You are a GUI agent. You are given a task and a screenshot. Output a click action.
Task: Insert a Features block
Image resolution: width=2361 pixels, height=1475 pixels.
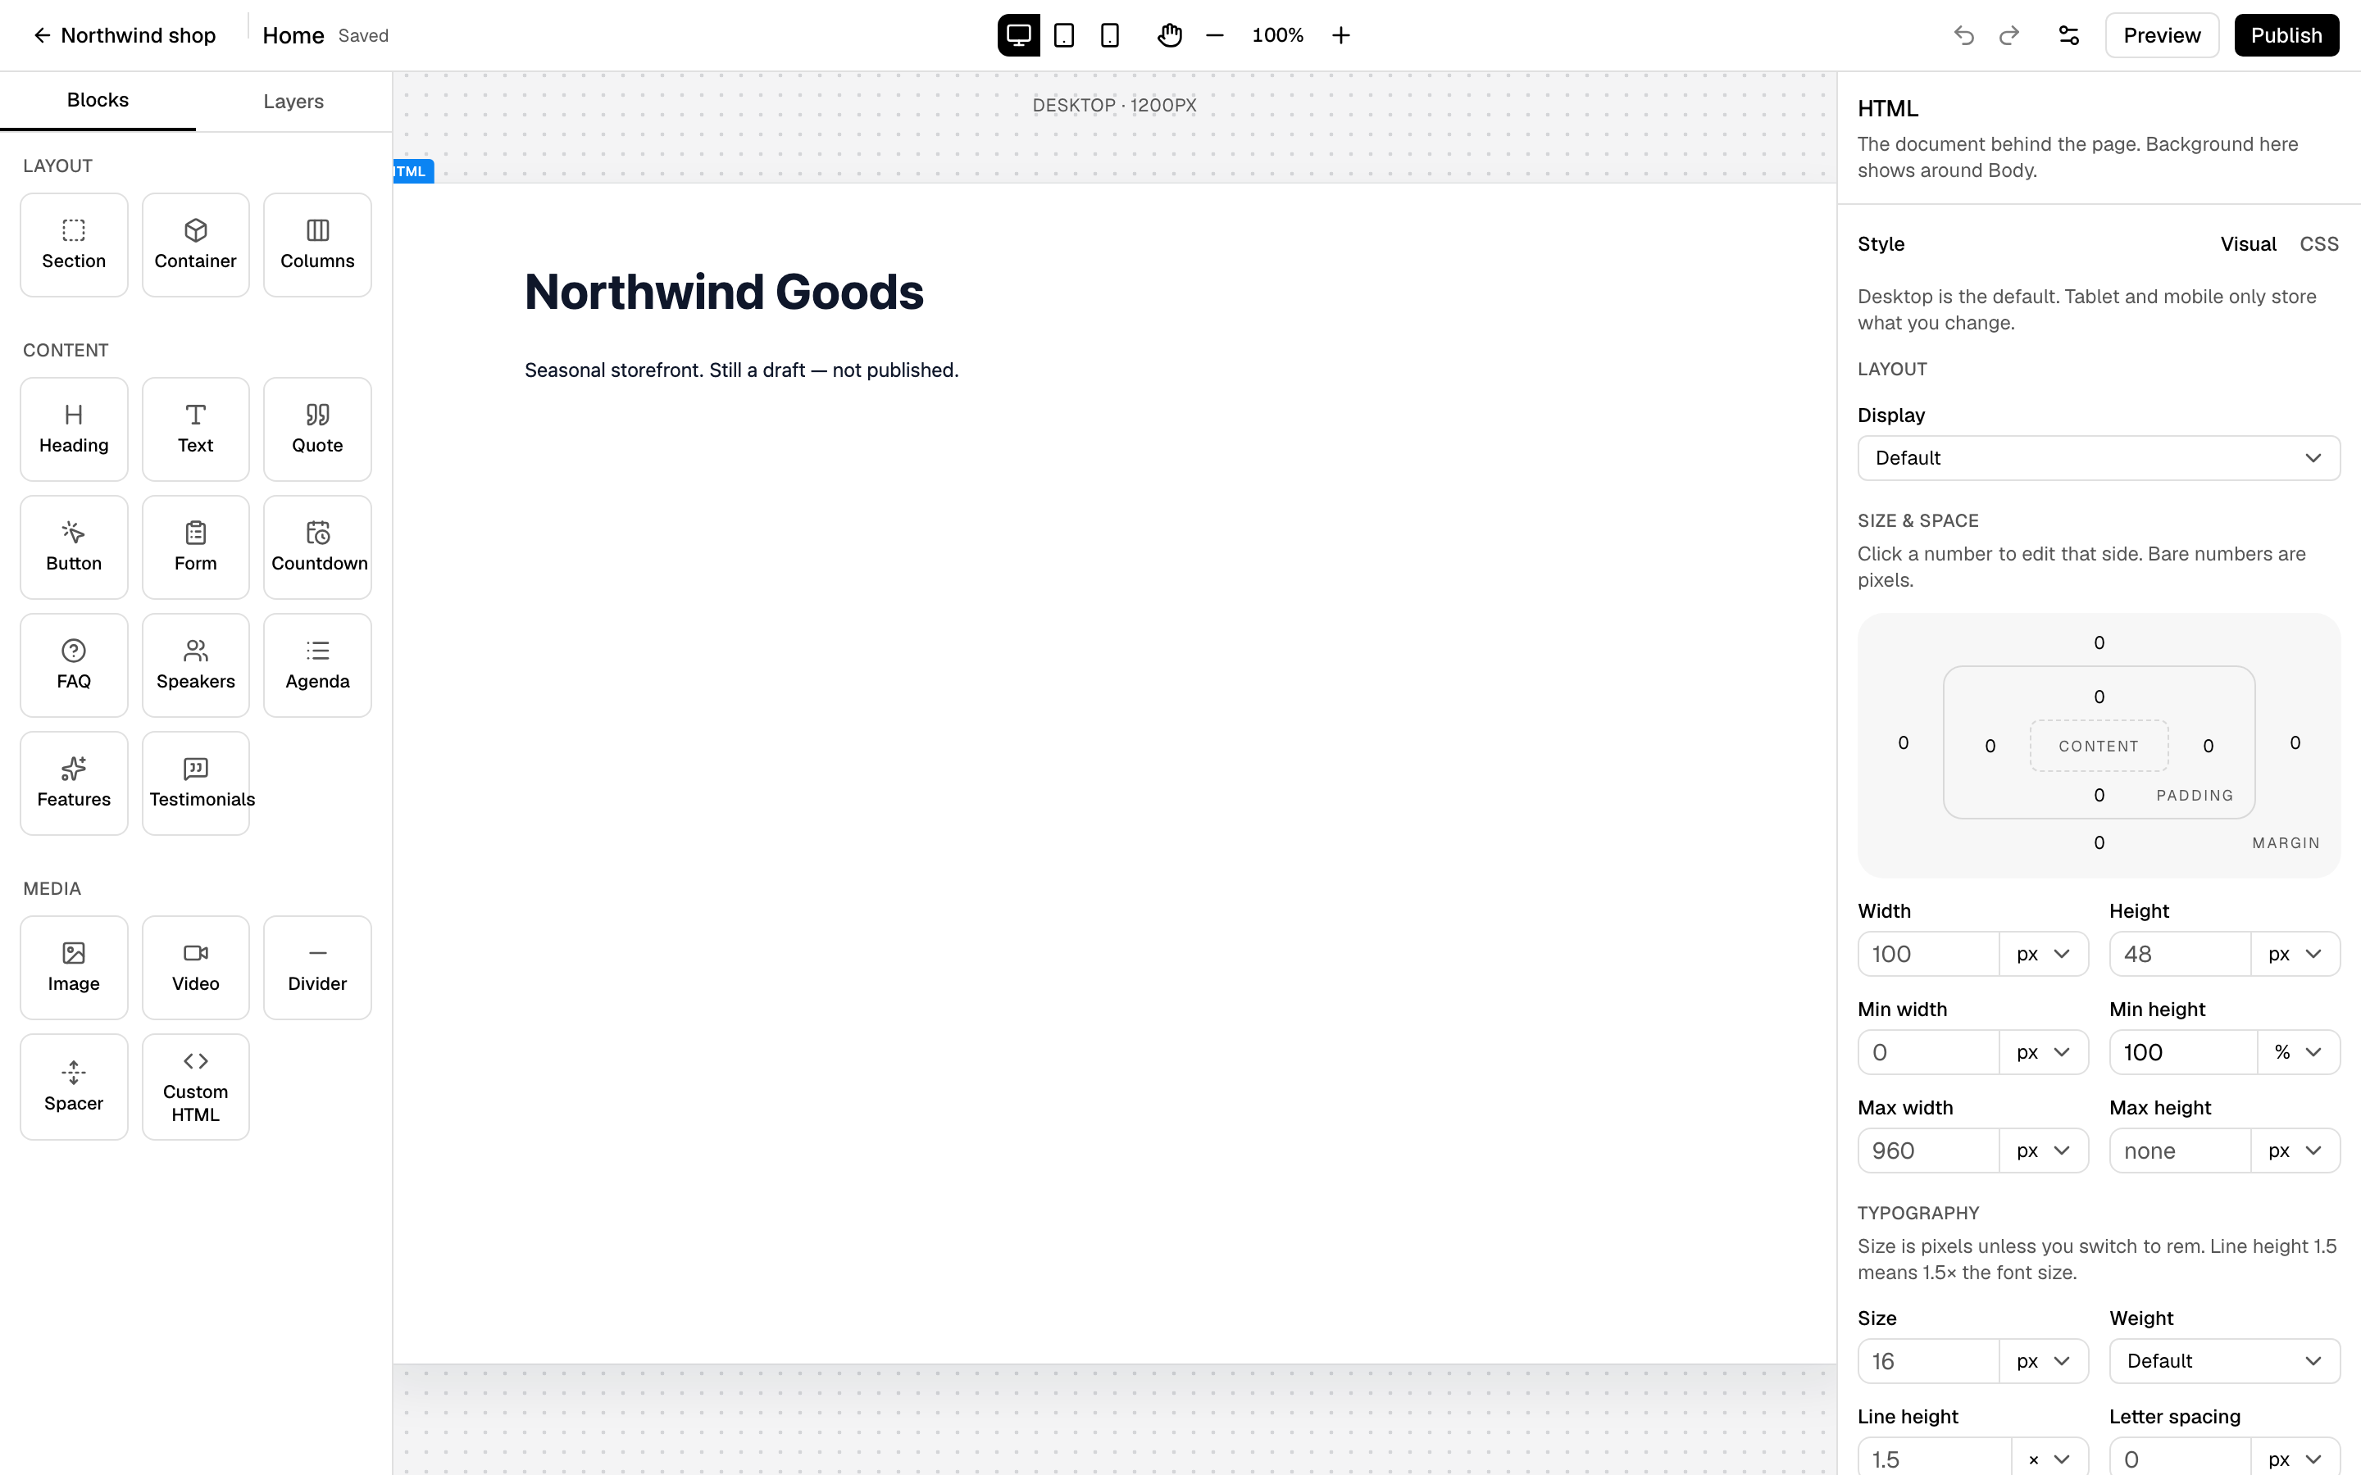[74, 783]
